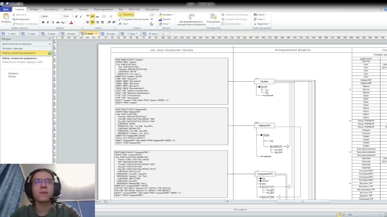
Task: Open the font color dropdown arrow
Action: [75, 22]
